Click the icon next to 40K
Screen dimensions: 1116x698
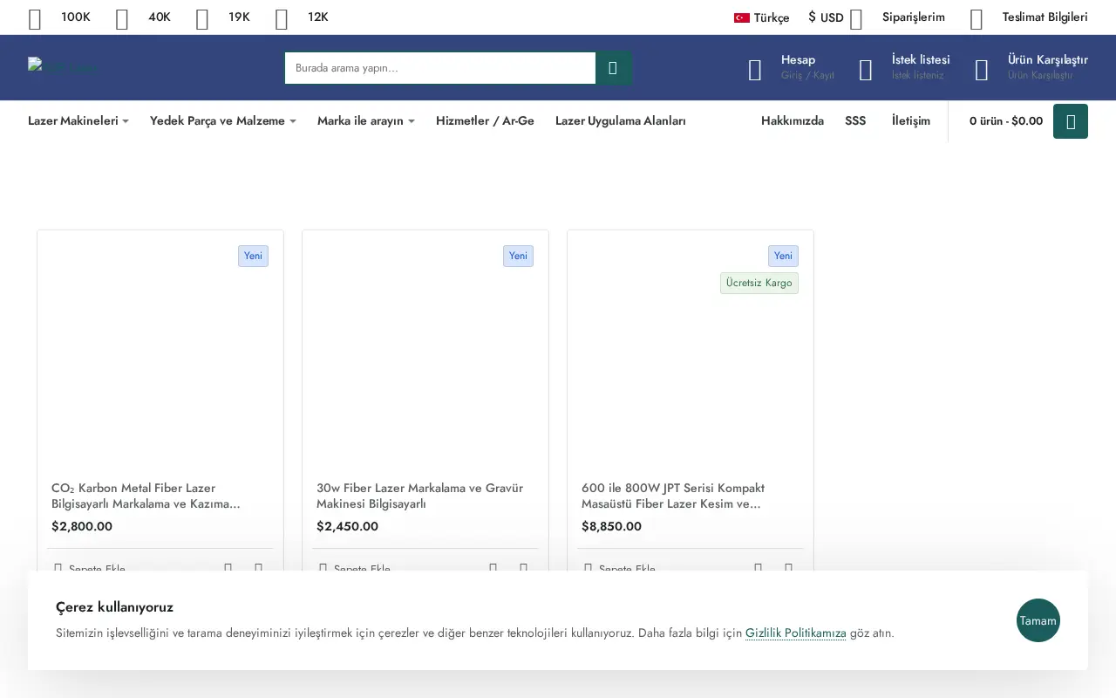click(x=122, y=19)
